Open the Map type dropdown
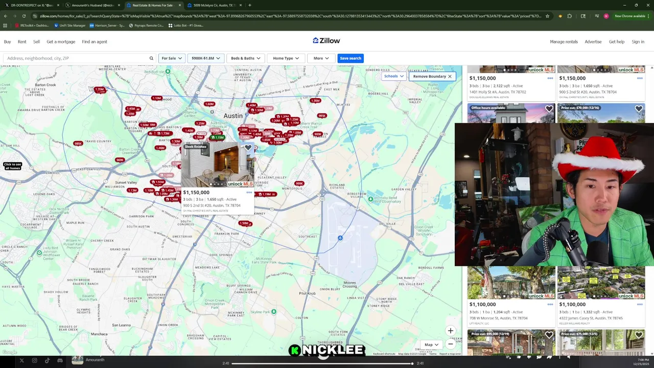The height and width of the screenshot is (368, 654). pyautogui.click(x=432, y=344)
